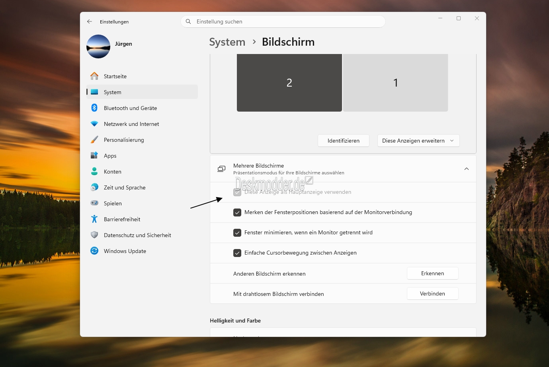Screen dimensions: 549x367
Task: Select Zeit und Sprache in sidebar
Action: [125, 187]
